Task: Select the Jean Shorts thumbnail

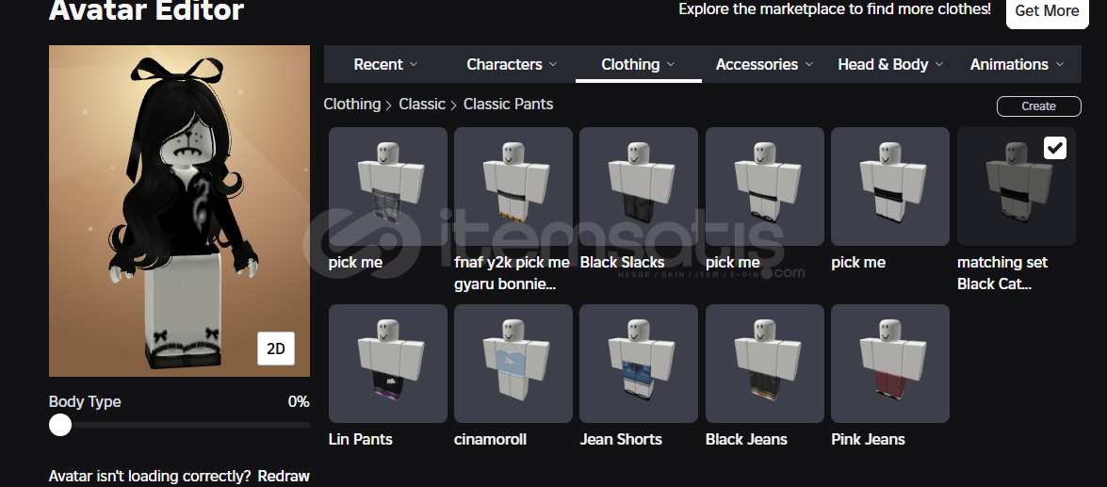Action: pos(639,364)
